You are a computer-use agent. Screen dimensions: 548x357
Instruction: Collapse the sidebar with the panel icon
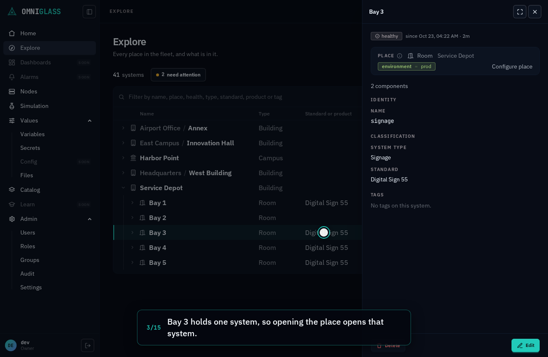coord(89,12)
